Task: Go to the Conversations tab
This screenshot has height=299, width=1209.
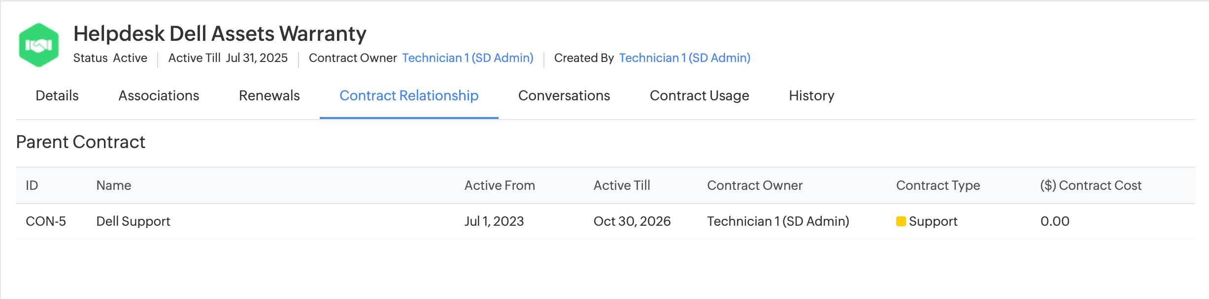Action: [x=564, y=95]
